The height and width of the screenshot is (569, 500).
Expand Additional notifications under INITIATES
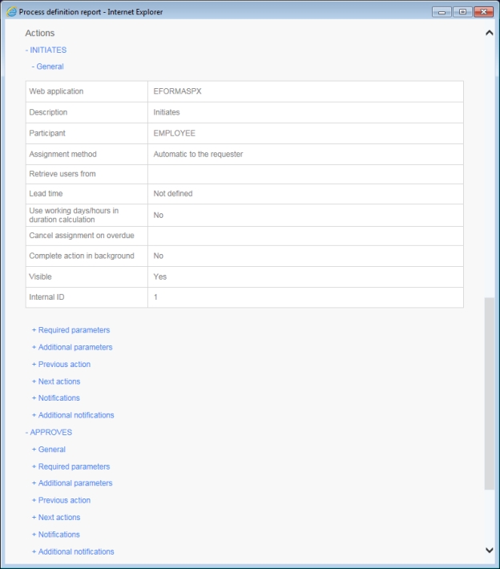(73, 415)
